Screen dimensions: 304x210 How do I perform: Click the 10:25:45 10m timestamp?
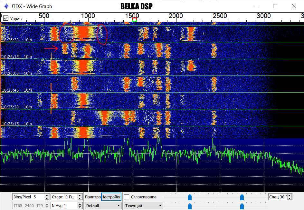pyautogui.click(x=17, y=90)
